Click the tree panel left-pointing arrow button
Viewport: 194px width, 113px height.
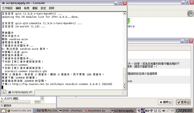pyautogui.click(x=36, y=102)
